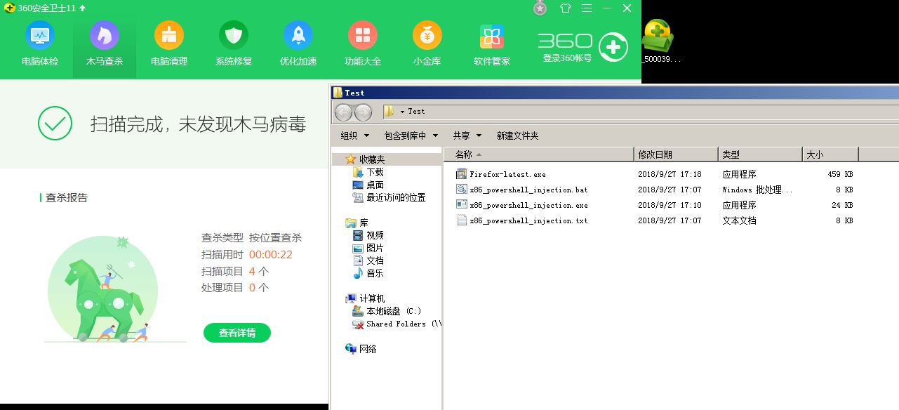The height and width of the screenshot is (410, 899).
Task: Open 本地磁盘 (C:) drive
Action: point(393,311)
